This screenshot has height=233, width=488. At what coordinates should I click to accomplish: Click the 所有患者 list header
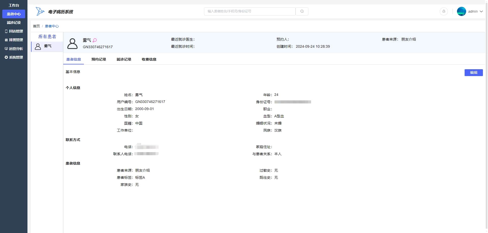click(47, 37)
